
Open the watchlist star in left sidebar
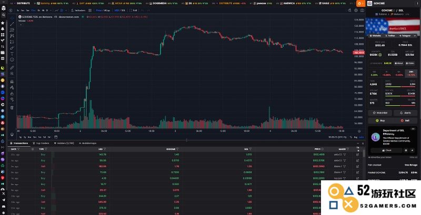(x=3, y=23)
